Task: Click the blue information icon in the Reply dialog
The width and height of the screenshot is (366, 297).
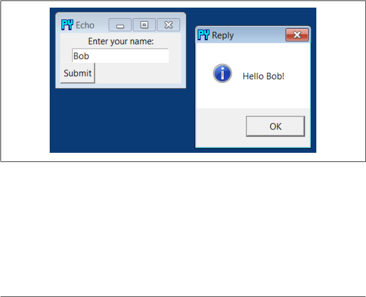Action: pyautogui.click(x=223, y=73)
